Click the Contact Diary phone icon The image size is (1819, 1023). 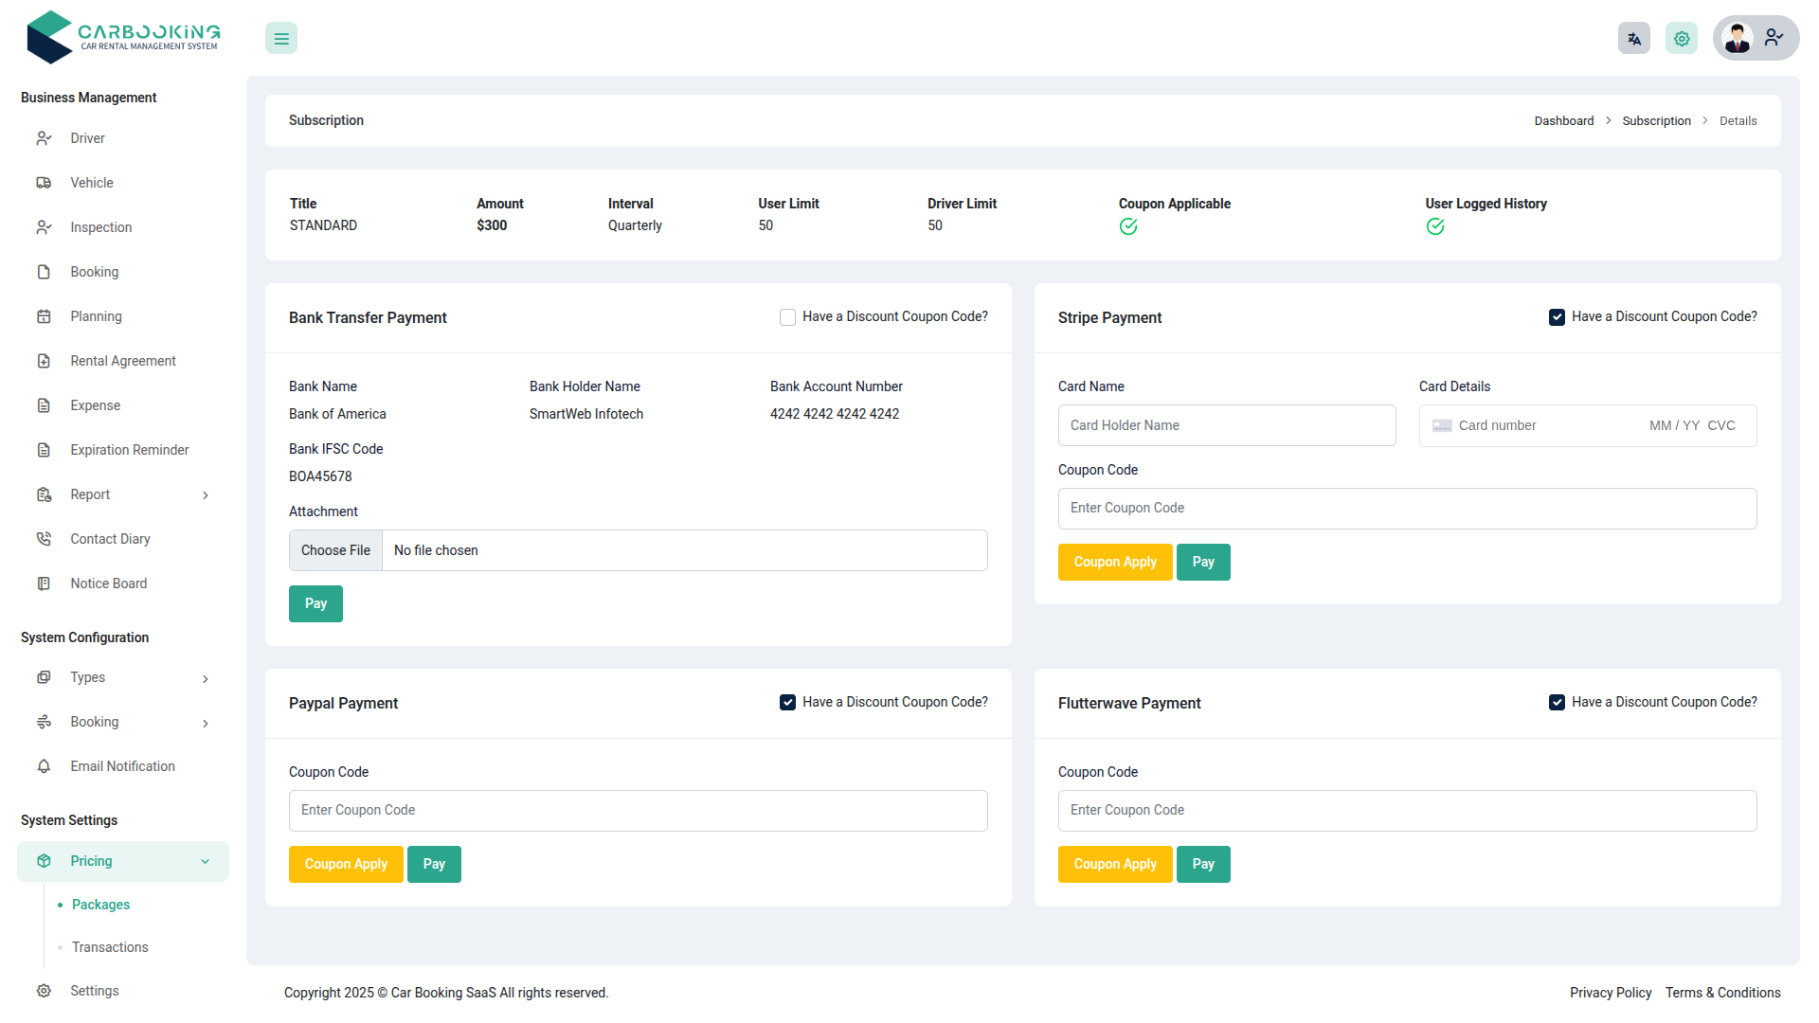pyautogui.click(x=44, y=538)
